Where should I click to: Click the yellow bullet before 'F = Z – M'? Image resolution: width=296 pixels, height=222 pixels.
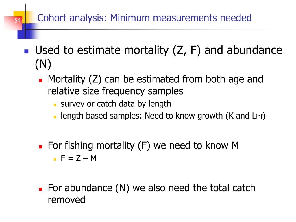(x=55, y=159)
